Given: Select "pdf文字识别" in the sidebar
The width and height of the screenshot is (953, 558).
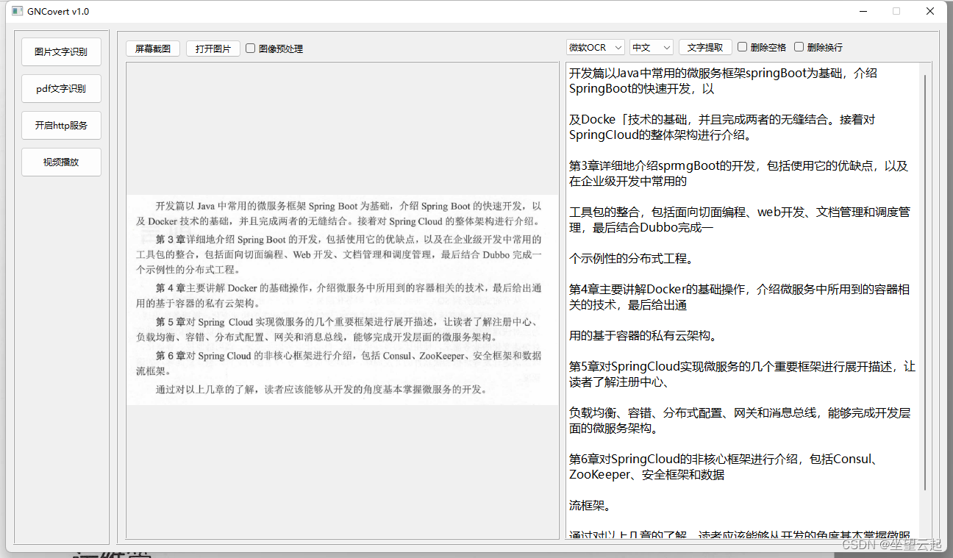Looking at the screenshot, I should (x=61, y=88).
